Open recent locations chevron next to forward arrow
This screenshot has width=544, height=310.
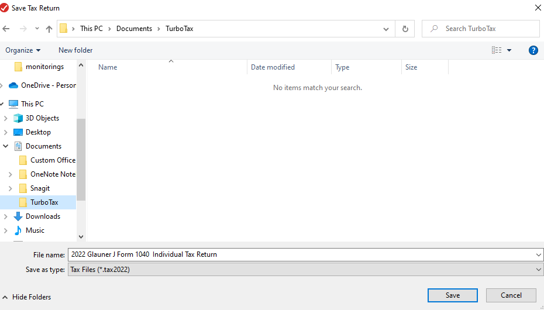tap(37, 29)
